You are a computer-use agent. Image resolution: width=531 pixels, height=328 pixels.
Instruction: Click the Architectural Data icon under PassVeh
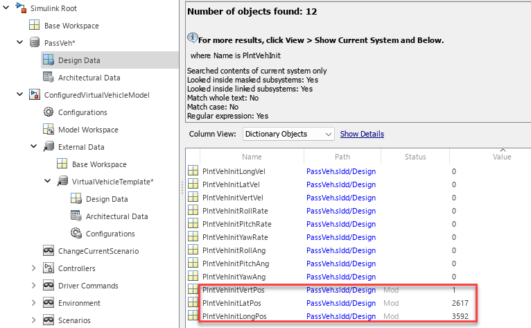[x=48, y=78]
